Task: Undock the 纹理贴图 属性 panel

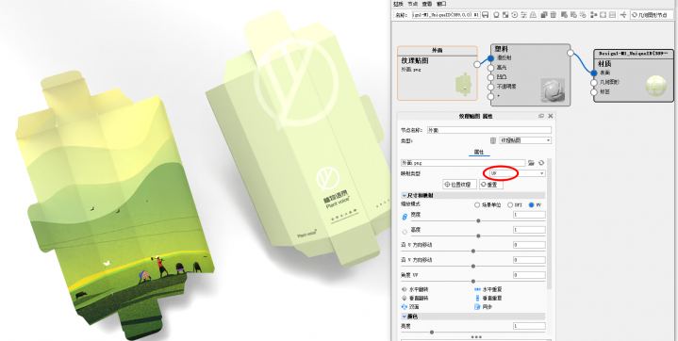Action: 541,116
